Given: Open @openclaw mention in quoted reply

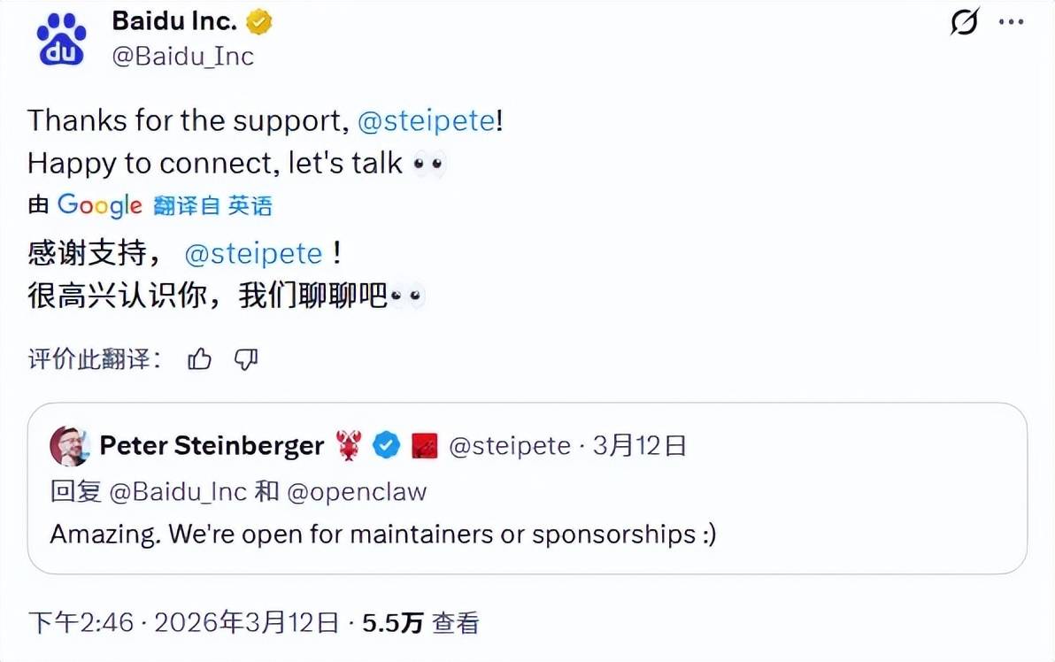Looking at the screenshot, I should pos(357,491).
